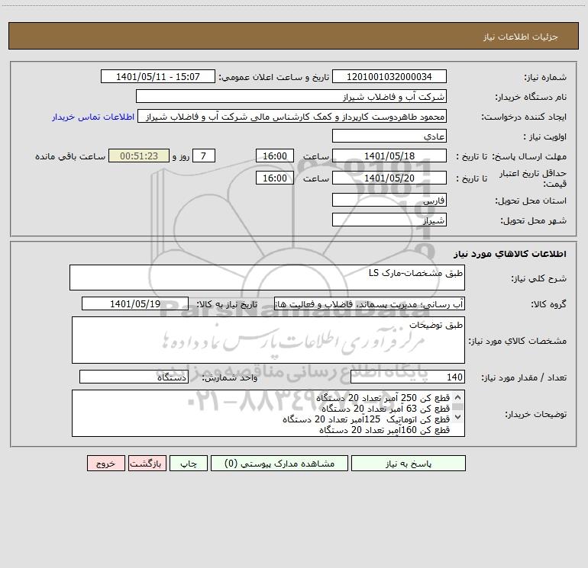
Task: Click general description box 'طبق مشخصات-مارک LS'
Action: [267, 278]
